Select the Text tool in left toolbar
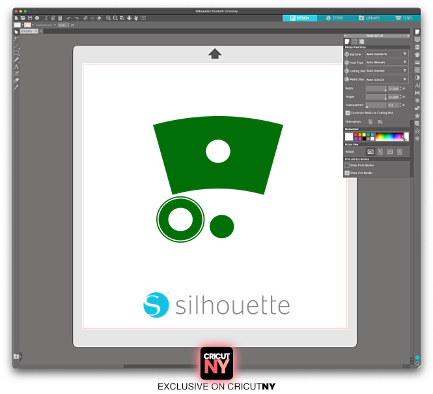433x394 pixels. pyautogui.click(x=16, y=66)
